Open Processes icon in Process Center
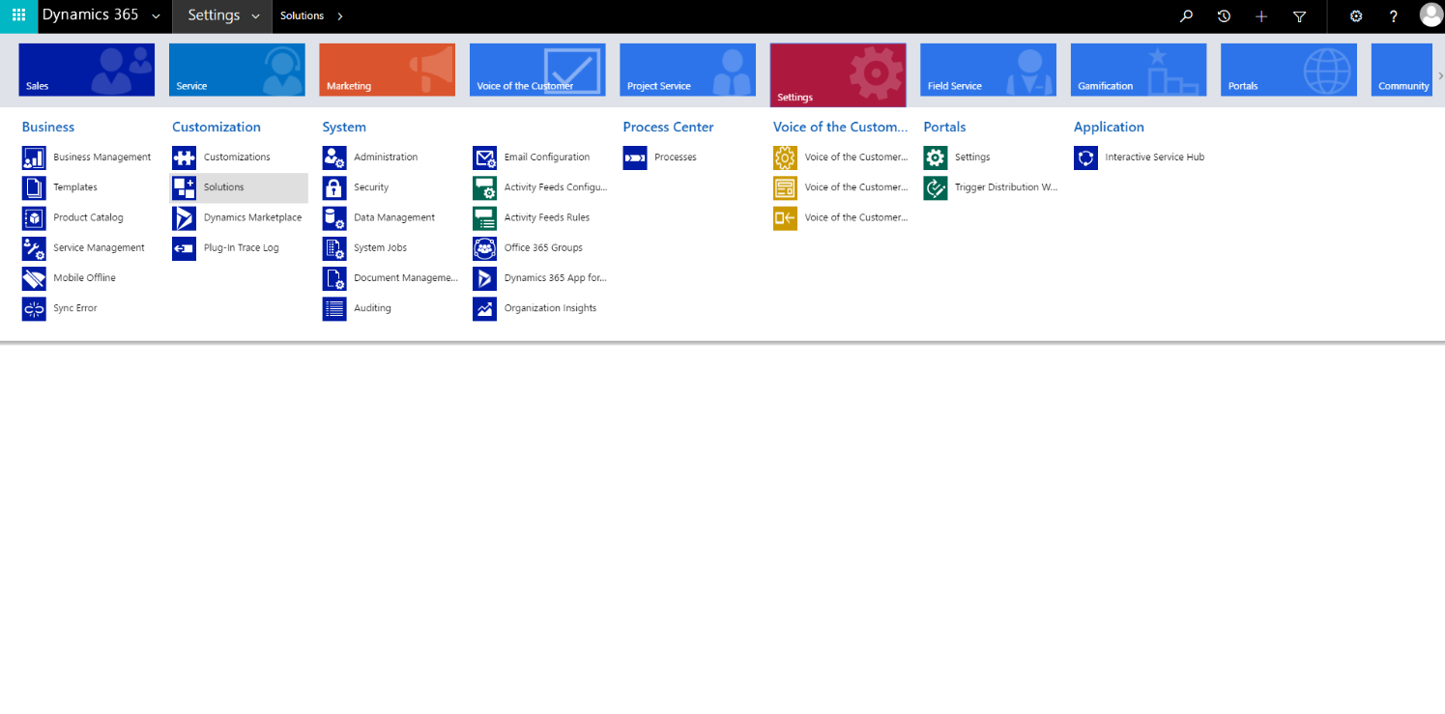1445x714 pixels. click(635, 157)
